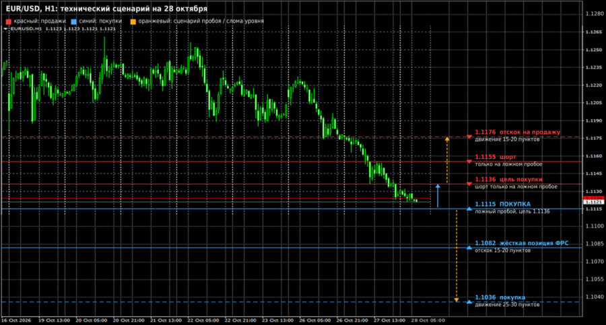Click the "16 Oct 2026" time axis label
The height and width of the screenshot is (325, 606).
click(16, 320)
